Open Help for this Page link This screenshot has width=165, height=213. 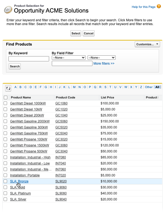(143, 7)
